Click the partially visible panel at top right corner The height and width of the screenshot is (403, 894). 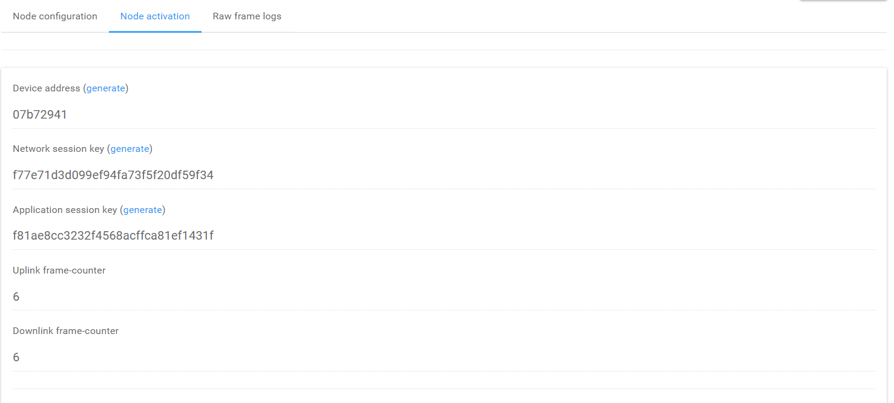coord(846,1)
